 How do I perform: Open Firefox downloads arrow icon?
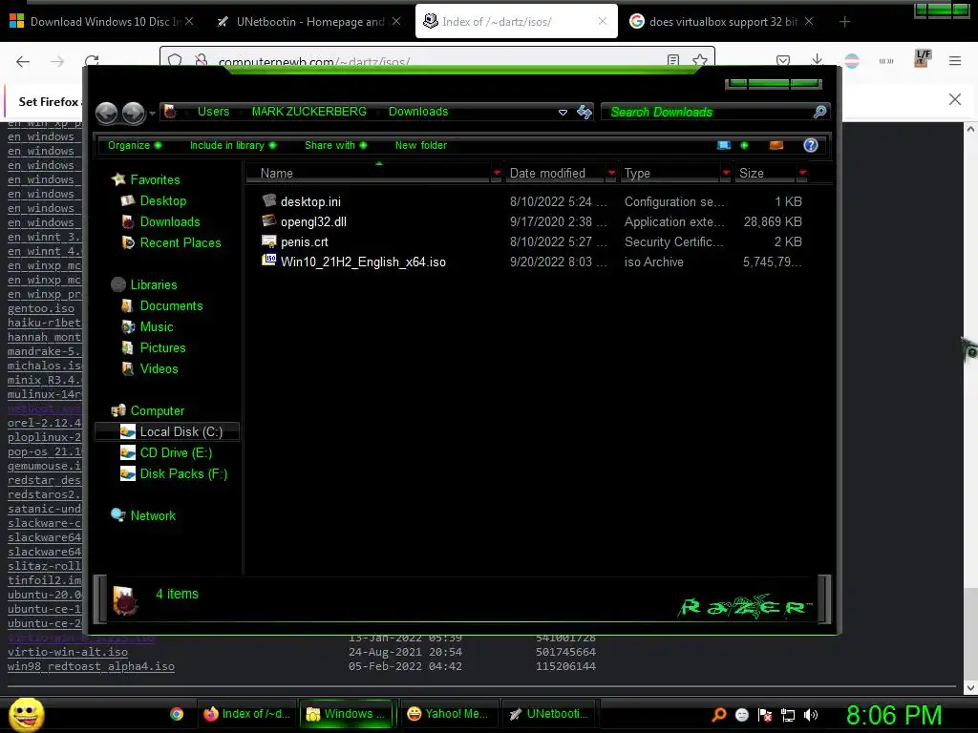pos(818,60)
